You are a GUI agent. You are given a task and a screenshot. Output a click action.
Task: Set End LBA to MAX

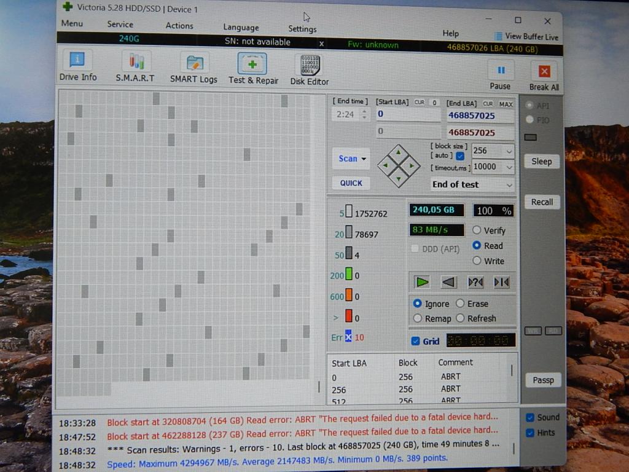click(506, 104)
